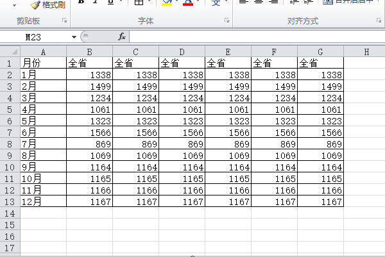
Task: Click the 全省 header cell in column G
Action: [x=320, y=63]
